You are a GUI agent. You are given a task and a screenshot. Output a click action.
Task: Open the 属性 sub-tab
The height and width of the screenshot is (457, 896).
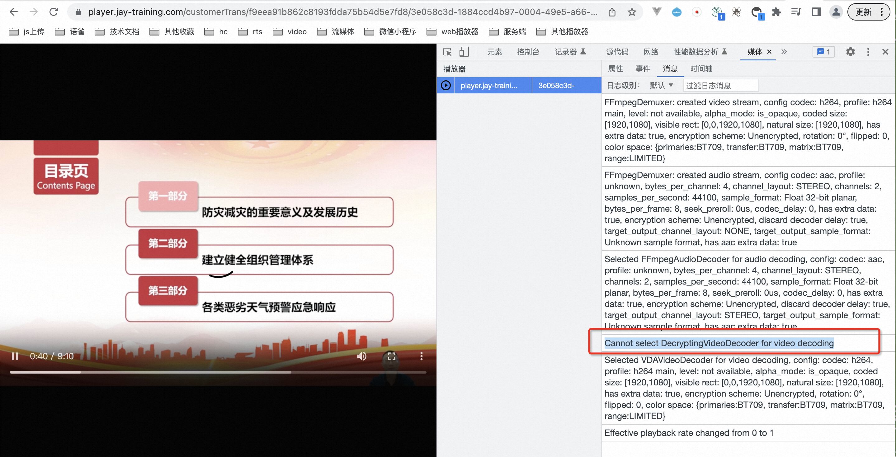(x=615, y=68)
